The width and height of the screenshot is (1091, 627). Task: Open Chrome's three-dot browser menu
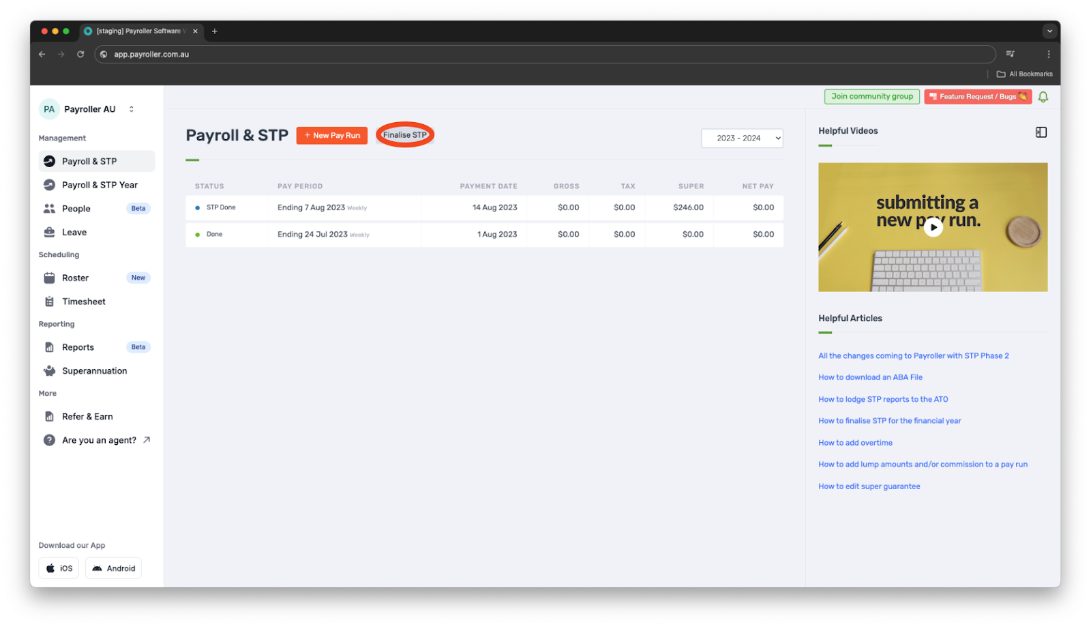(x=1049, y=54)
